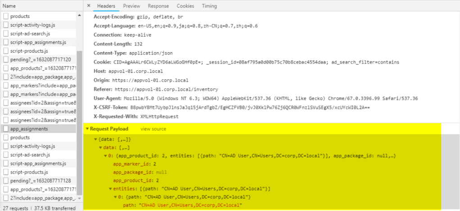Open the Response tab
The height and width of the screenshot is (211, 460).
158,6
